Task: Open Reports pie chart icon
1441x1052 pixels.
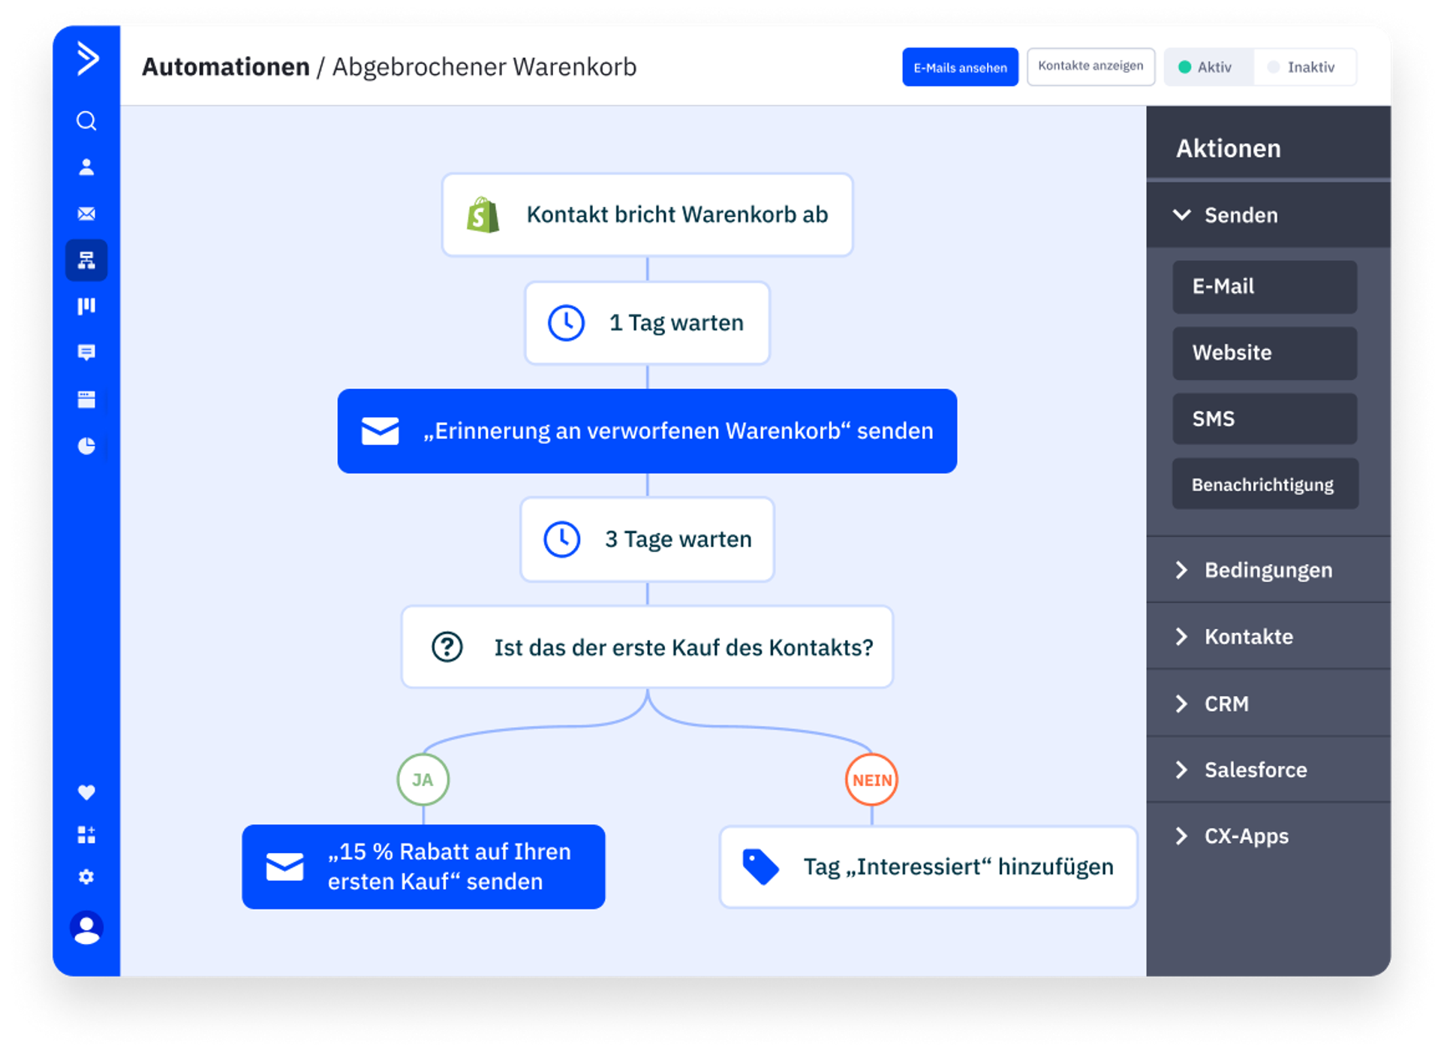Action: [x=86, y=446]
